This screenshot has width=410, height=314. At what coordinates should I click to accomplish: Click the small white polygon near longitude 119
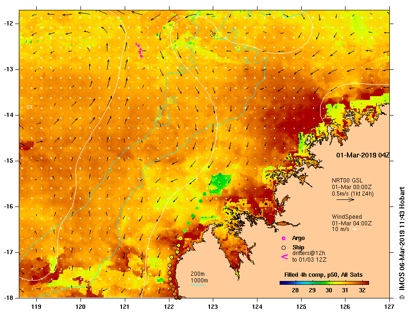click(30, 107)
